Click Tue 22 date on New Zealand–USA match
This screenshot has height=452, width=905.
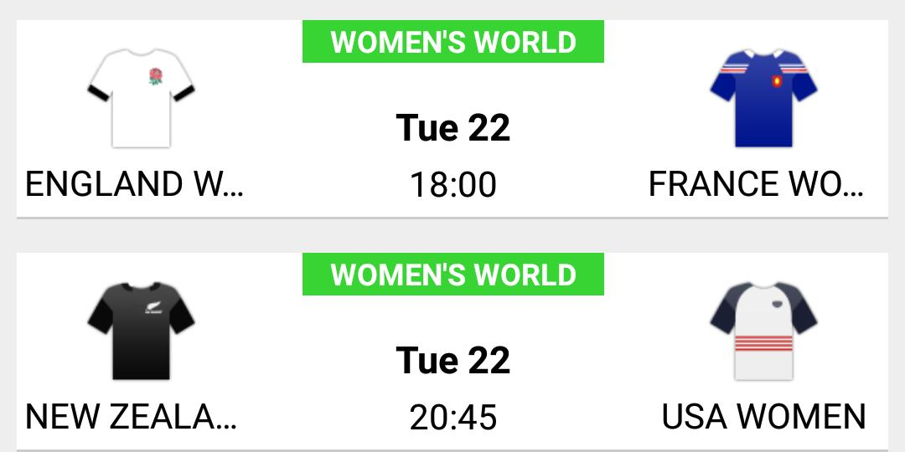point(453,361)
